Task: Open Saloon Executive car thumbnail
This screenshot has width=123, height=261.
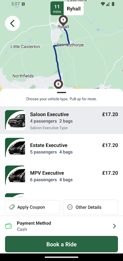Action: click(x=15, y=120)
